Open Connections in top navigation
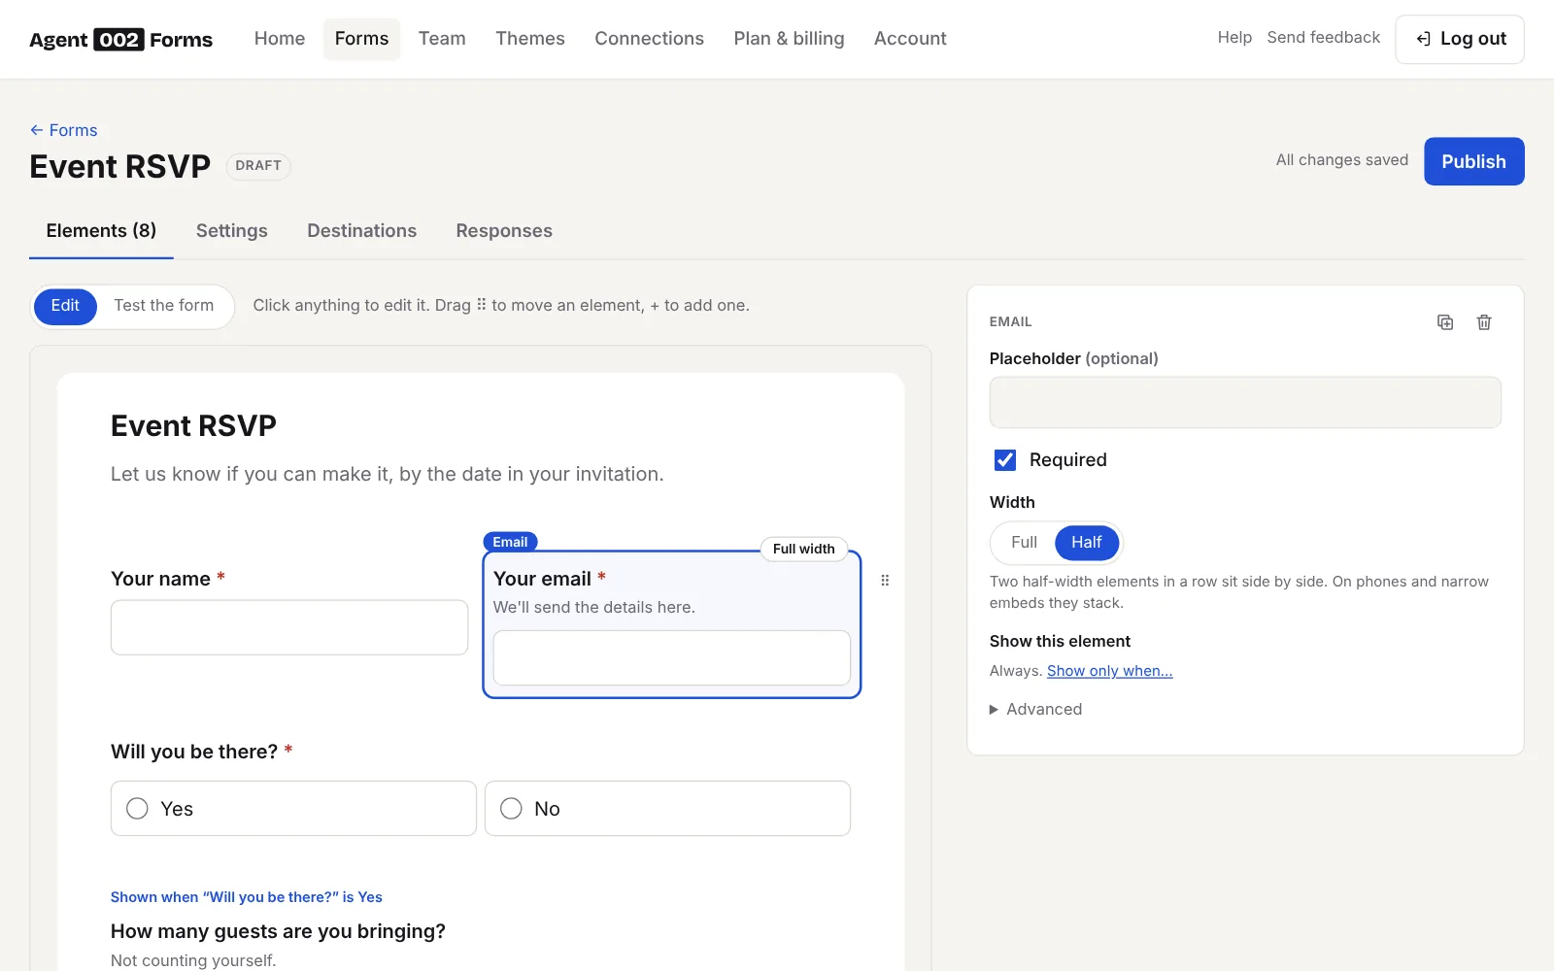This screenshot has height=971, width=1554. click(649, 39)
